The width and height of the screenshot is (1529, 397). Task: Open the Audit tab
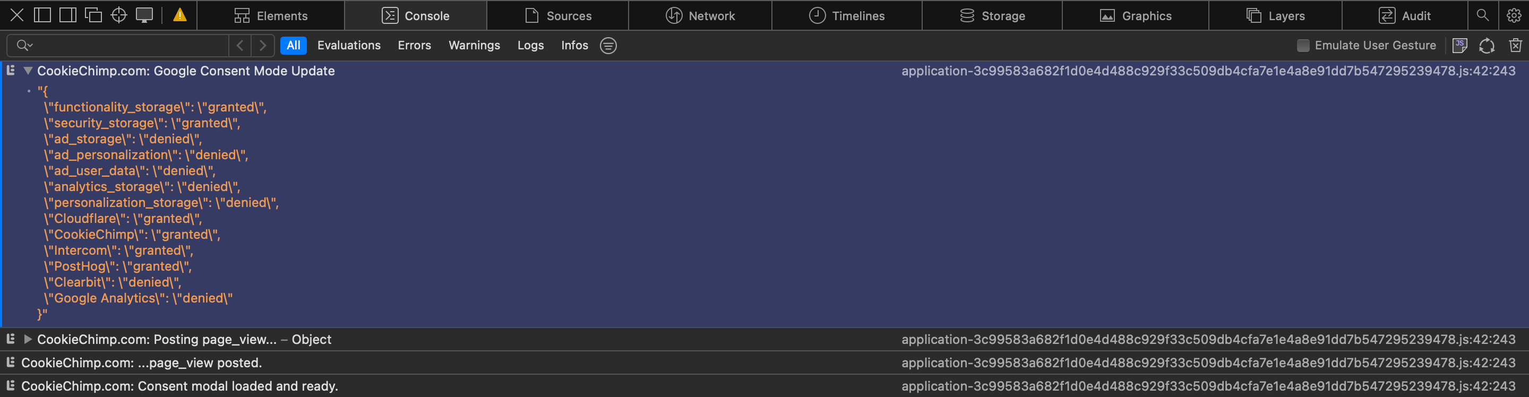tap(1405, 15)
